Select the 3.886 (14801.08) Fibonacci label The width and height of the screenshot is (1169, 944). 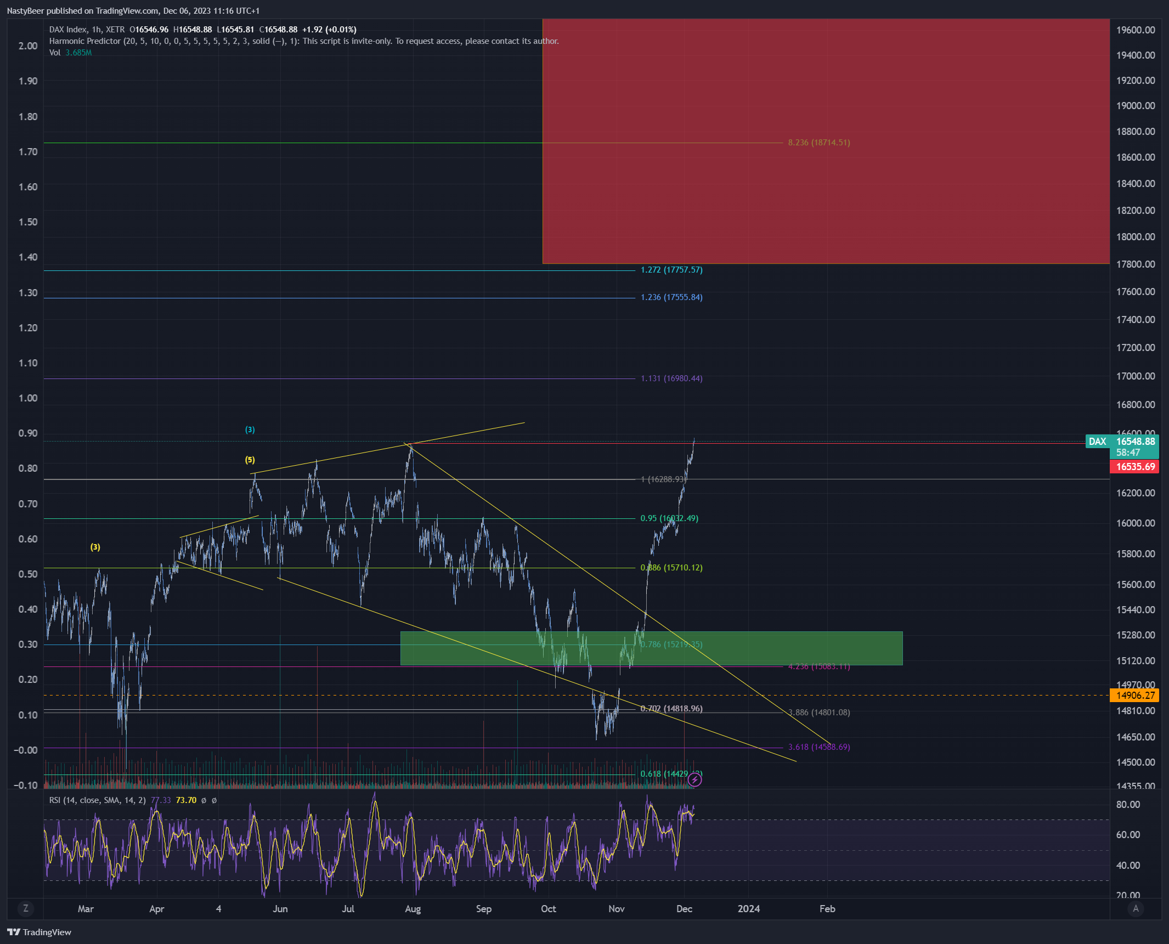[819, 713]
